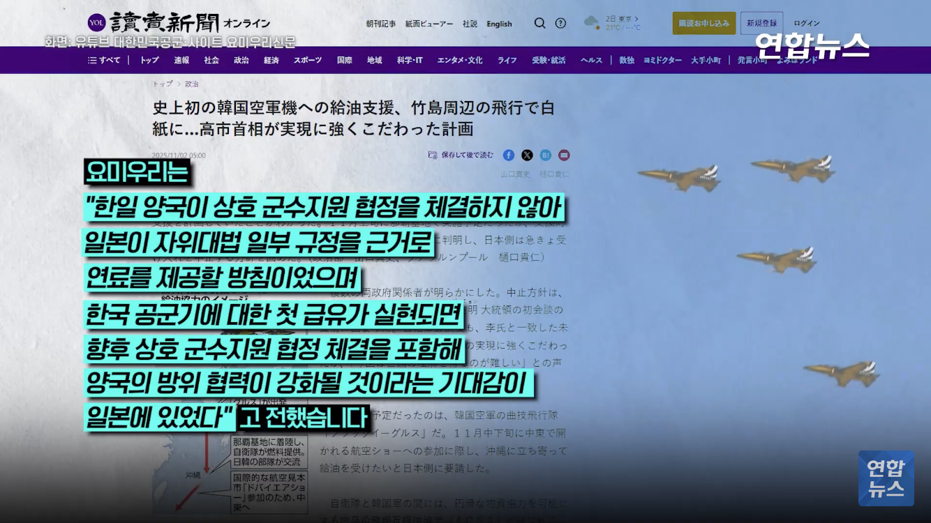Open the すべて hamburger menu
The image size is (931, 523).
click(104, 60)
